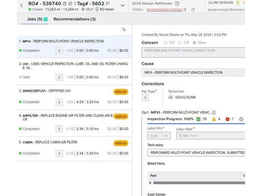The image size is (262, 196).
Task: Click pay type I box on MPVI job
Action: (59, 51)
